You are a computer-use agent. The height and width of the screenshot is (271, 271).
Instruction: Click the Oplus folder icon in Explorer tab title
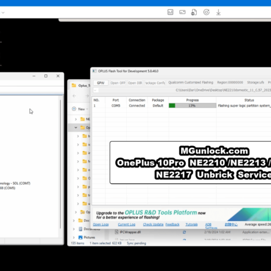[74, 85]
